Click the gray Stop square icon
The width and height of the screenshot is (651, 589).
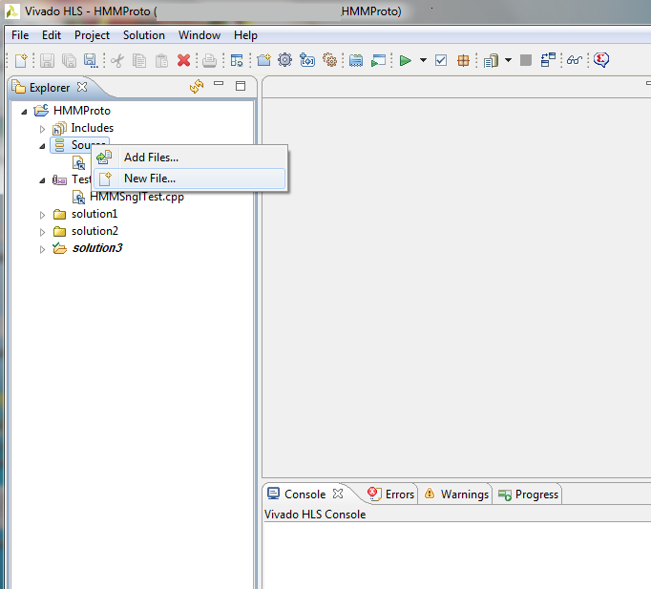pyautogui.click(x=526, y=60)
